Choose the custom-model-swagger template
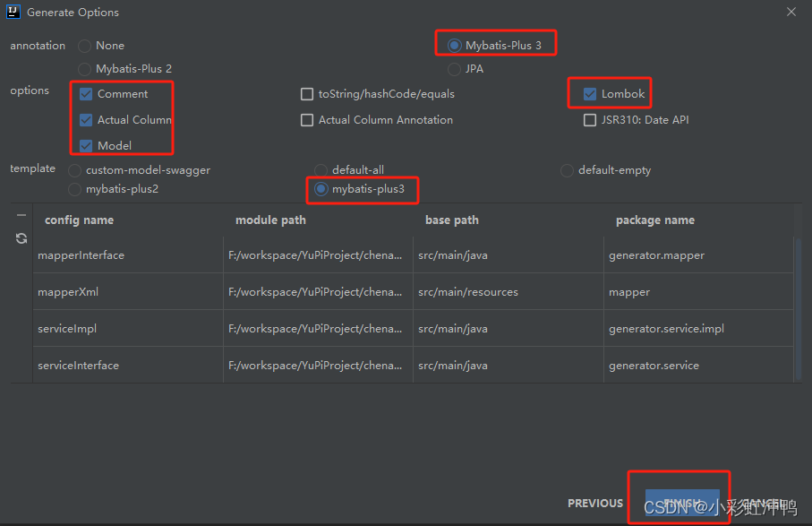This screenshot has width=812, height=526. [73, 169]
